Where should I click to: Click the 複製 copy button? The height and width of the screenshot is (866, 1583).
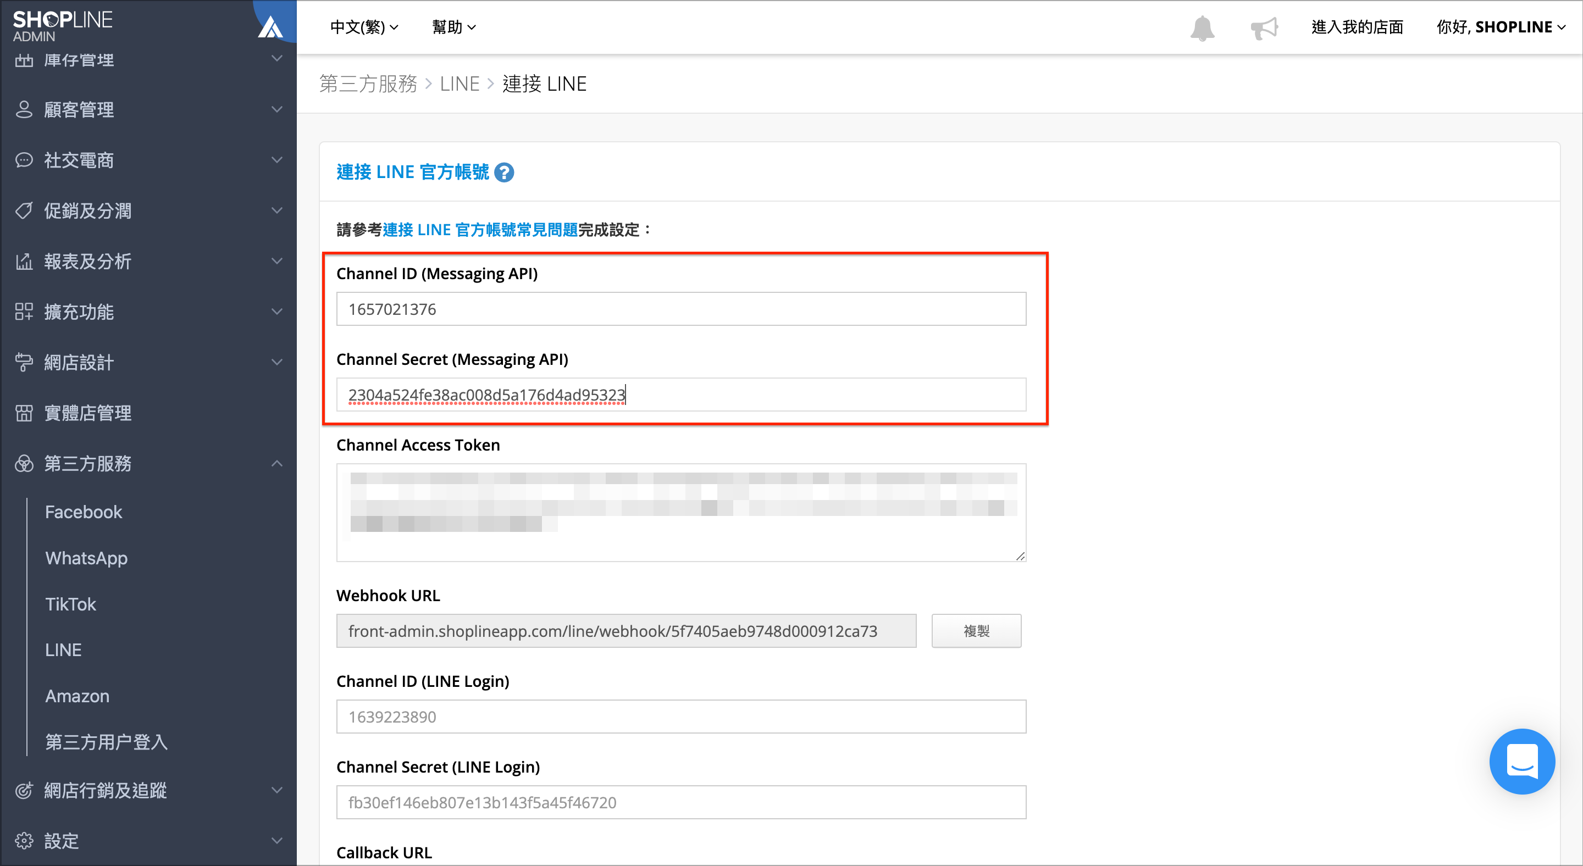[x=976, y=631]
